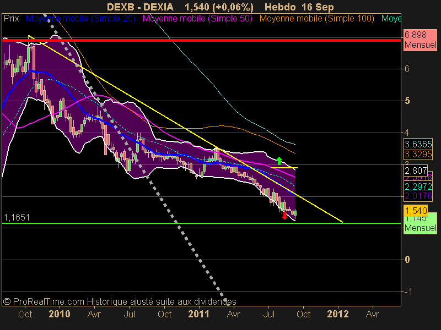The image size is (441, 330).
Task: Click the 6,898 Mensuel resistance label
Action: (420, 40)
